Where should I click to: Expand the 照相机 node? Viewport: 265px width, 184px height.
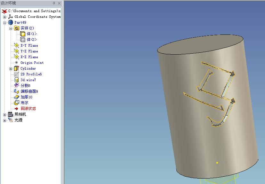click(x=4, y=115)
